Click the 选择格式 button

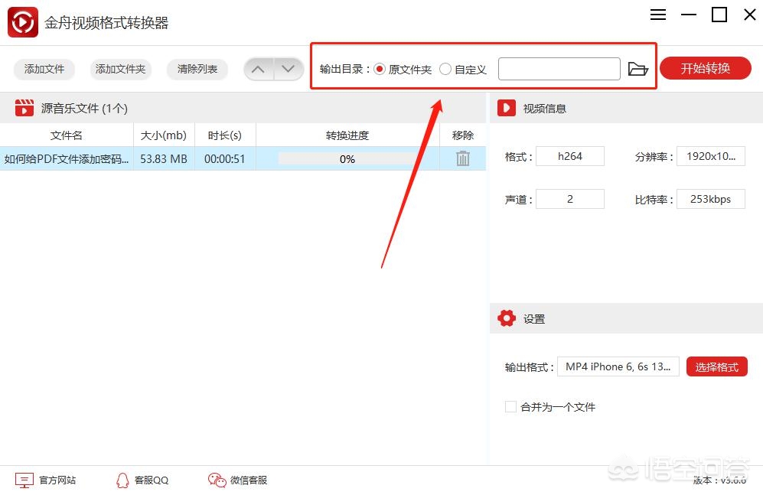pos(717,366)
